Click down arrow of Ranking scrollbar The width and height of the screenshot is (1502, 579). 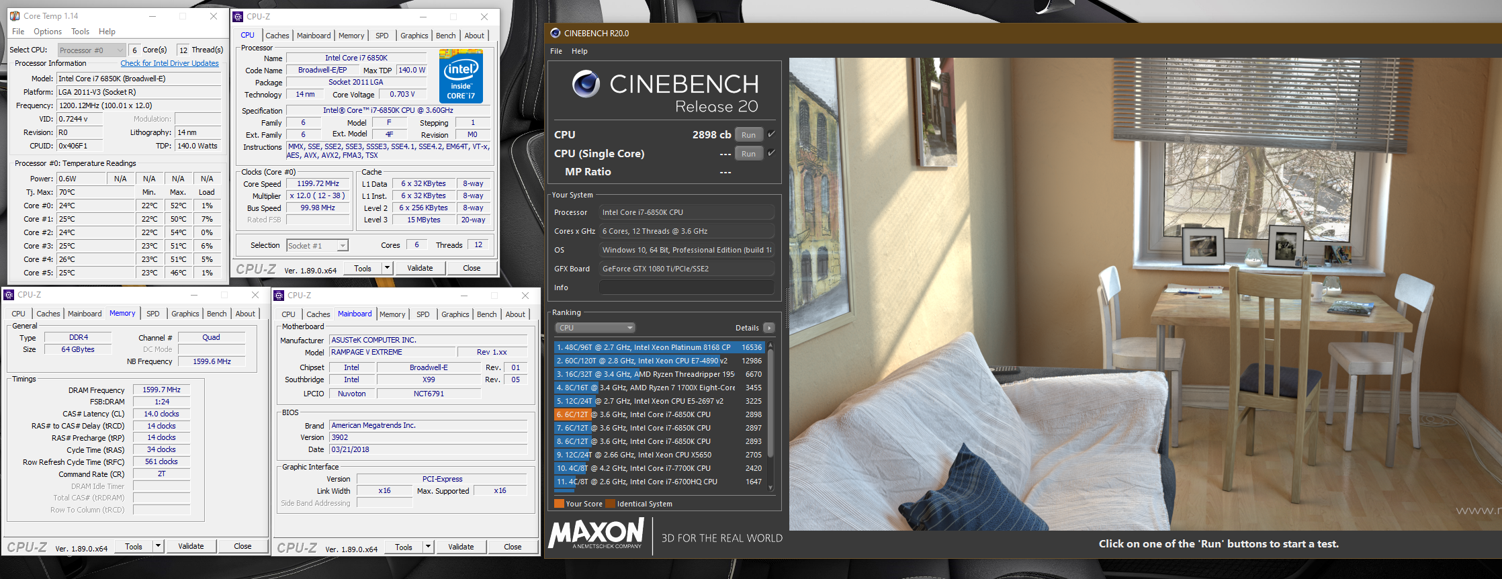(x=770, y=488)
